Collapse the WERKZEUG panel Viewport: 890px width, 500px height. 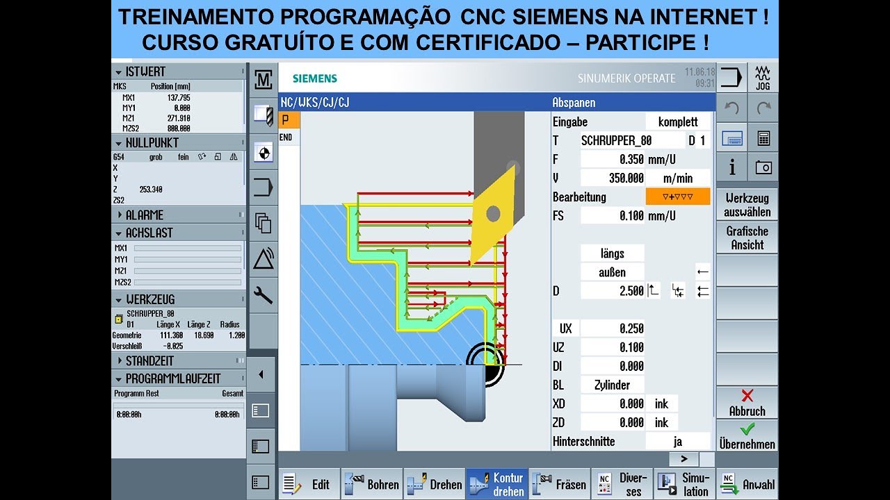click(119, 299)
